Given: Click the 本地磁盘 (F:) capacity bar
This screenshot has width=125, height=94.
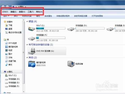Looking at the screenshot, I should coord(51,38).
